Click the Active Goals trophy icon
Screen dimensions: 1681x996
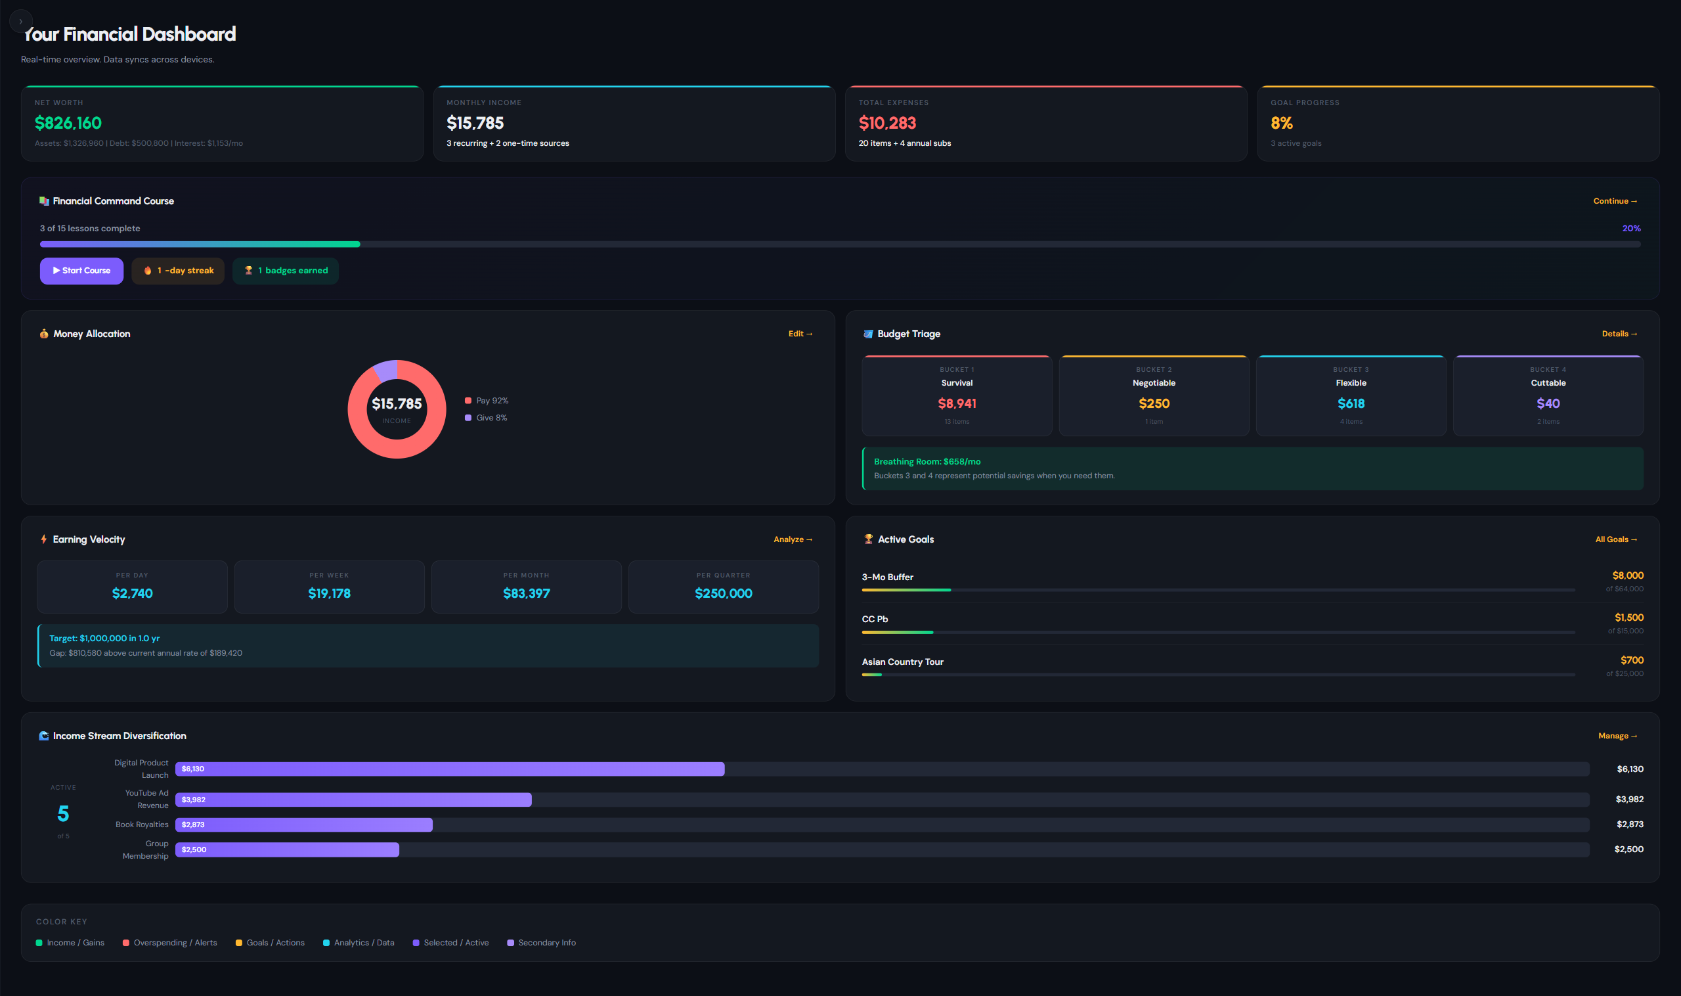point(867,538)
